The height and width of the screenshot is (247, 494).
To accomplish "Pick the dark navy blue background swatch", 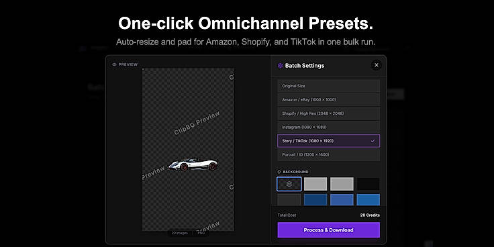I will tap(315, 200).
